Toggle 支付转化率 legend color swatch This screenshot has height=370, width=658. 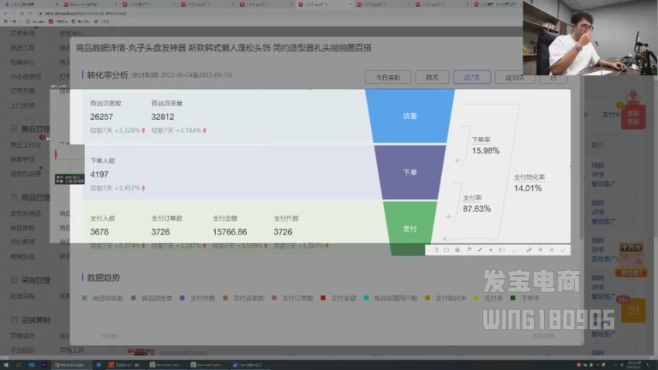coord(429,298)
